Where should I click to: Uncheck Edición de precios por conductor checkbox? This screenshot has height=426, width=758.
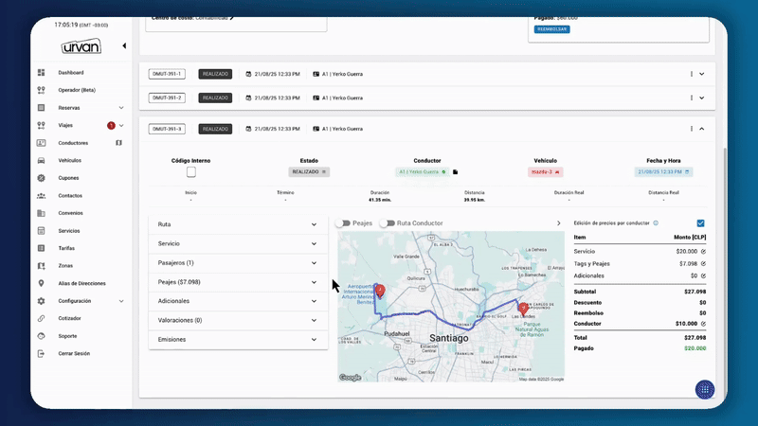tap(700, 223)
